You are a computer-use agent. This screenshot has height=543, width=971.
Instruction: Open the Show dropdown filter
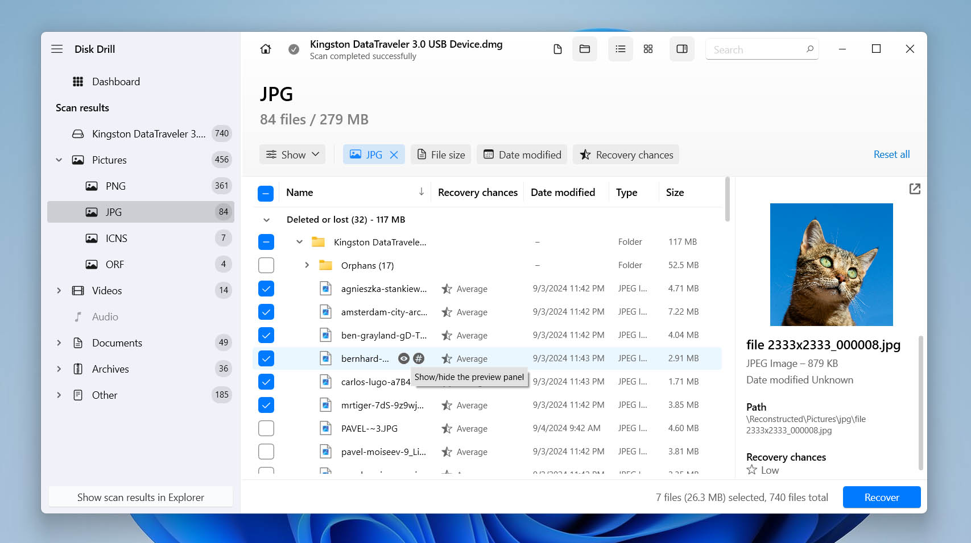pyautogui.click(x=292, y=154)
